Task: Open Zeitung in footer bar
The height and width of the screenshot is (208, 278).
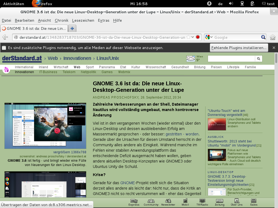Action: pos(219,203)
